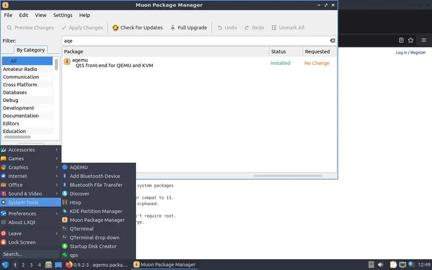Viewport: 432px width, 270px height.
Task: Expand the Accessories menu category
Action: (30, 150)
